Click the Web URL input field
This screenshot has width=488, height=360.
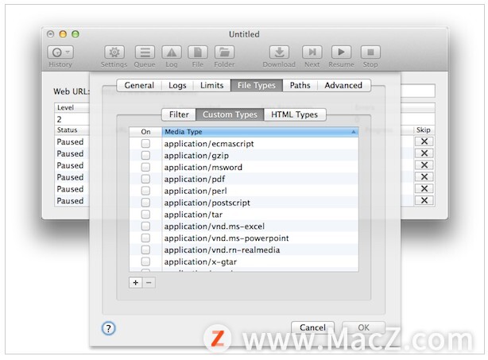pyautogui.click(x=417, y=91)
